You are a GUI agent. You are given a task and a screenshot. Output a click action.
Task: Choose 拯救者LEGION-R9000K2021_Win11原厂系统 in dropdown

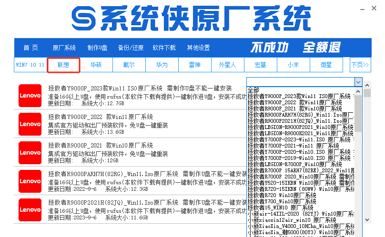pos(301,133)
